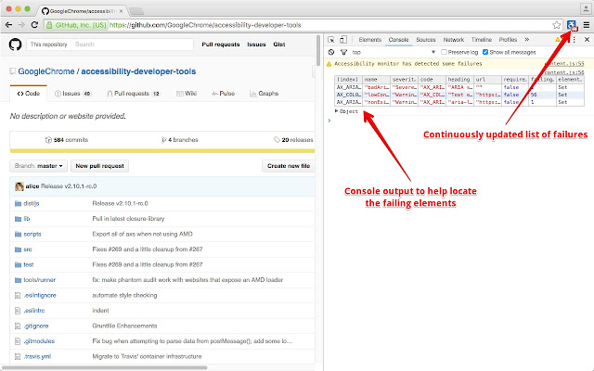Open the Profiles DevTools tab
The width and height of the screenshot is (594, 371).
click(x=508, y=39)
